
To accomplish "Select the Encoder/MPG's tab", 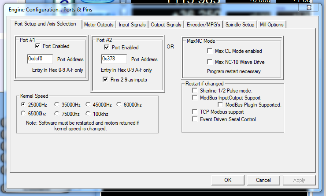I will 204,25.
